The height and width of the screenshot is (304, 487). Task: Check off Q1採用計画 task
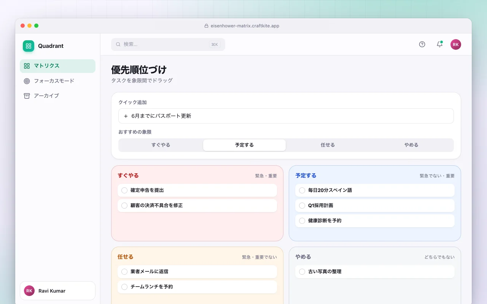tap(302, 205)
